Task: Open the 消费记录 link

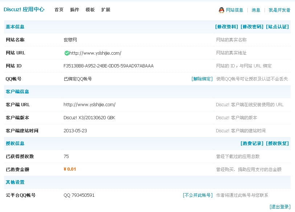Action: 252,144
